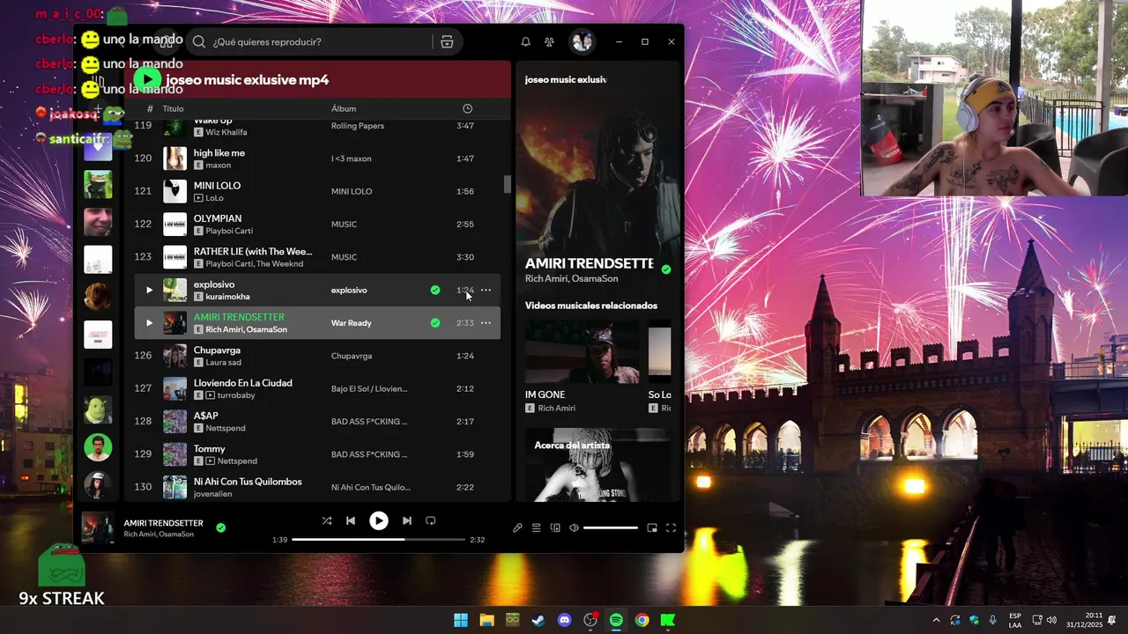The image size is (1128, 634).
Task: Open War Ready album link
Action: click(x=351, y=323)
